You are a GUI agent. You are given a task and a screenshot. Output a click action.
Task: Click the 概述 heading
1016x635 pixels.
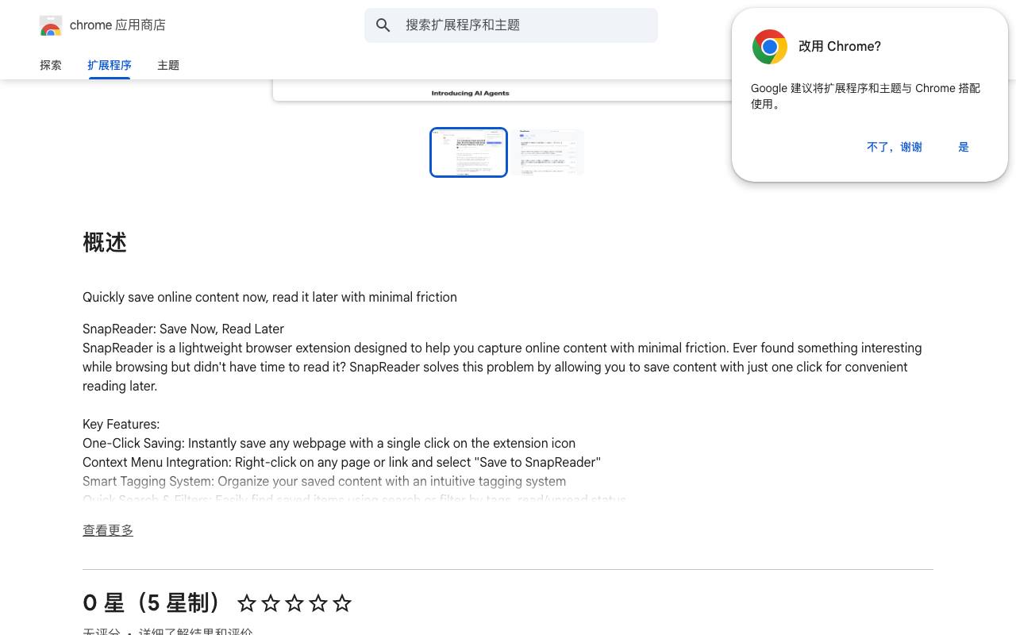[105, 242]
